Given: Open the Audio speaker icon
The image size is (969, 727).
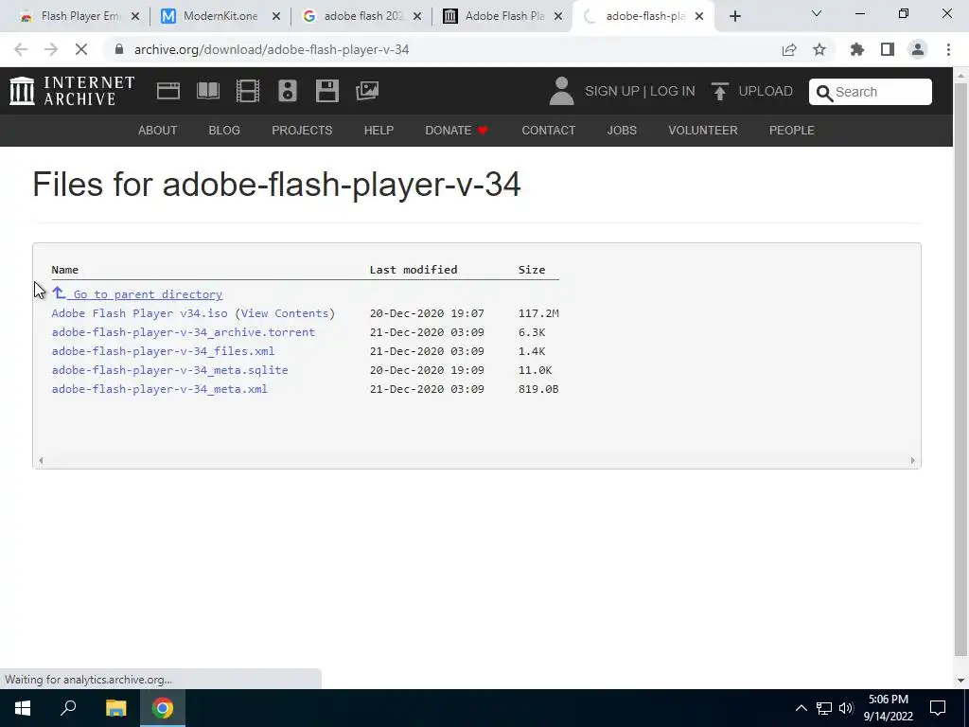Looking at the screenshot, I should [288, 91].
